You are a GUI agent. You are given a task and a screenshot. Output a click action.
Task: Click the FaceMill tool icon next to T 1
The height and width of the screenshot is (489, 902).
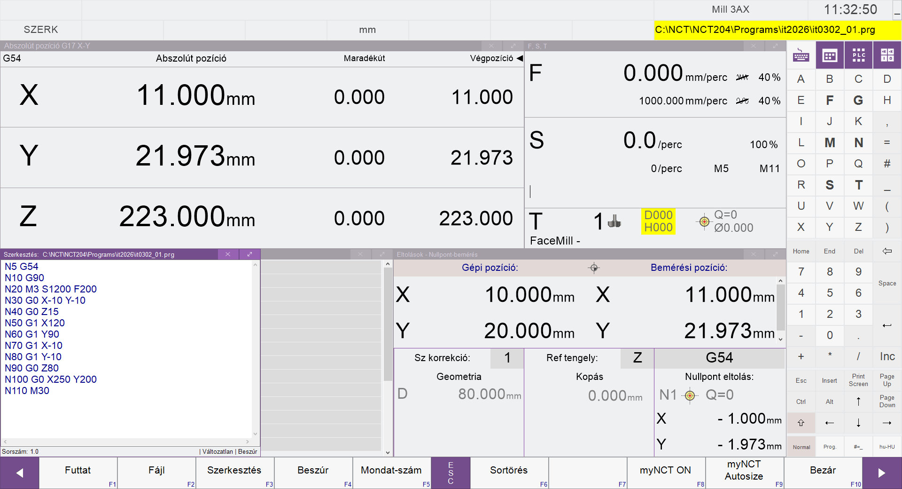tap(614, 221)
